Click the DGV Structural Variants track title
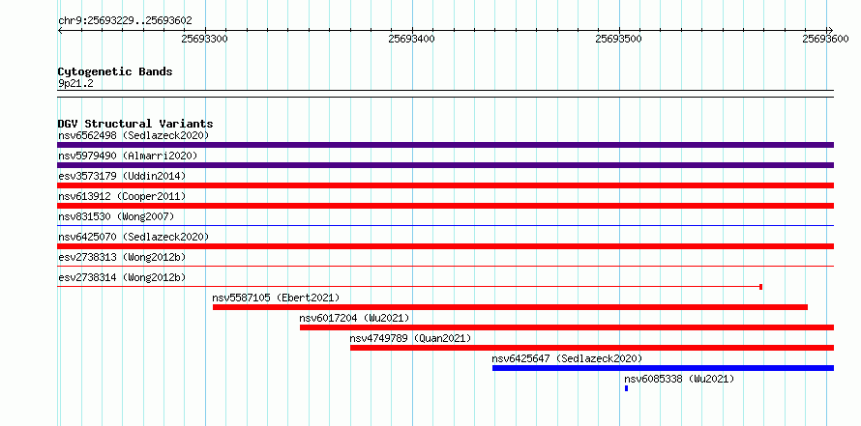861x426 pixels. coord(135,124)
